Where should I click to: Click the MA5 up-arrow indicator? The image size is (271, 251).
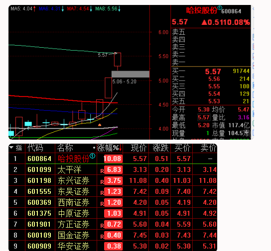point(34,8)
